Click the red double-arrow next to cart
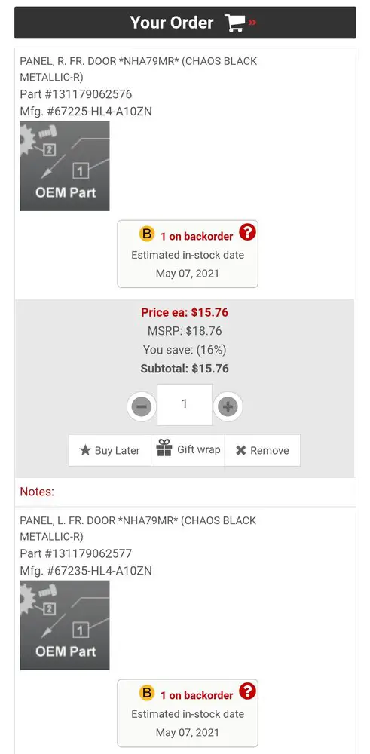This screenshot has width=370, height=754. click(252, 22)
